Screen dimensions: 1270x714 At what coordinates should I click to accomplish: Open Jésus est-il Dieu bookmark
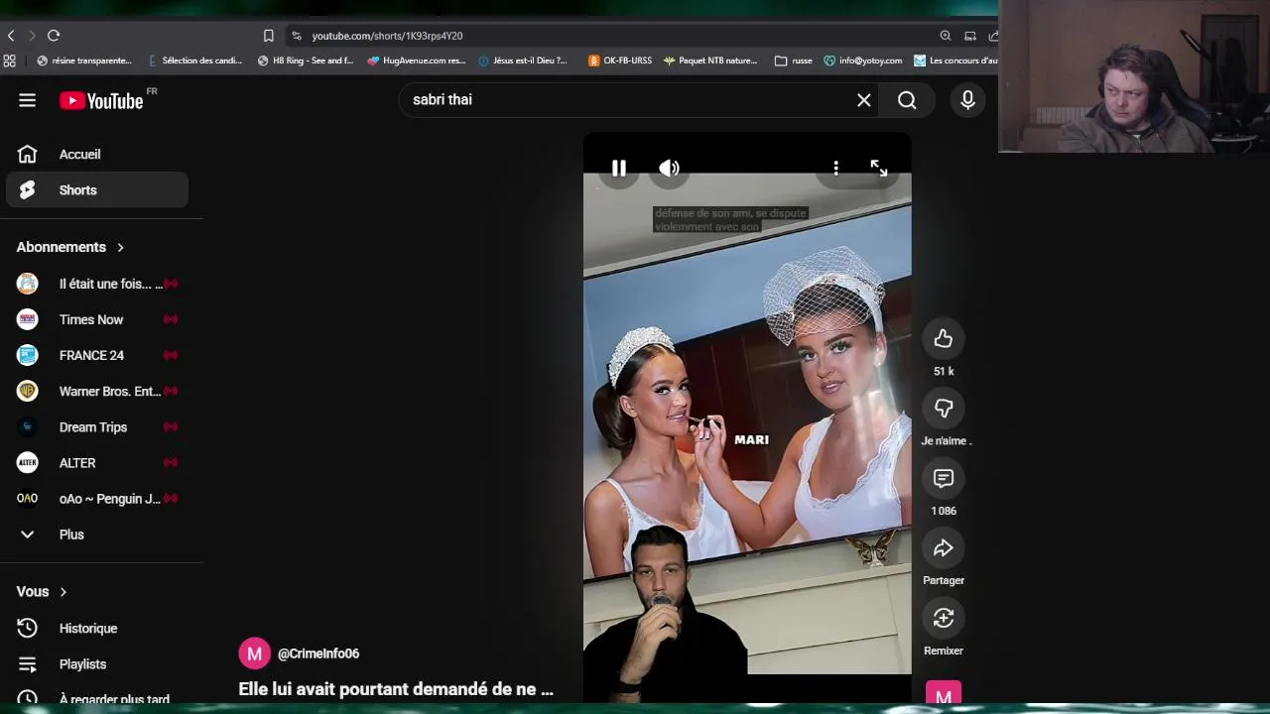coord(523,60)
